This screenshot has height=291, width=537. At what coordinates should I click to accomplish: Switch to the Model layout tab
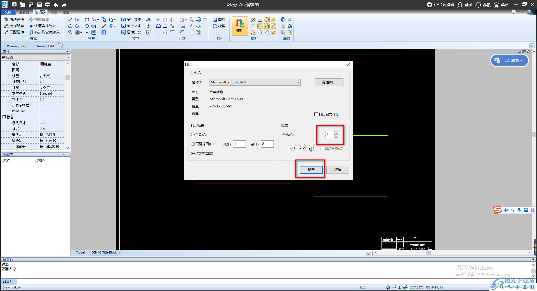80,252
